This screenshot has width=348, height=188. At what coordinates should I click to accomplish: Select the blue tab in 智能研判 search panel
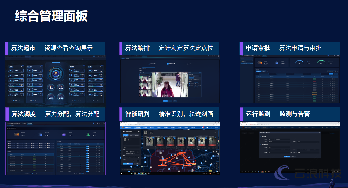[x=125, y=135]
